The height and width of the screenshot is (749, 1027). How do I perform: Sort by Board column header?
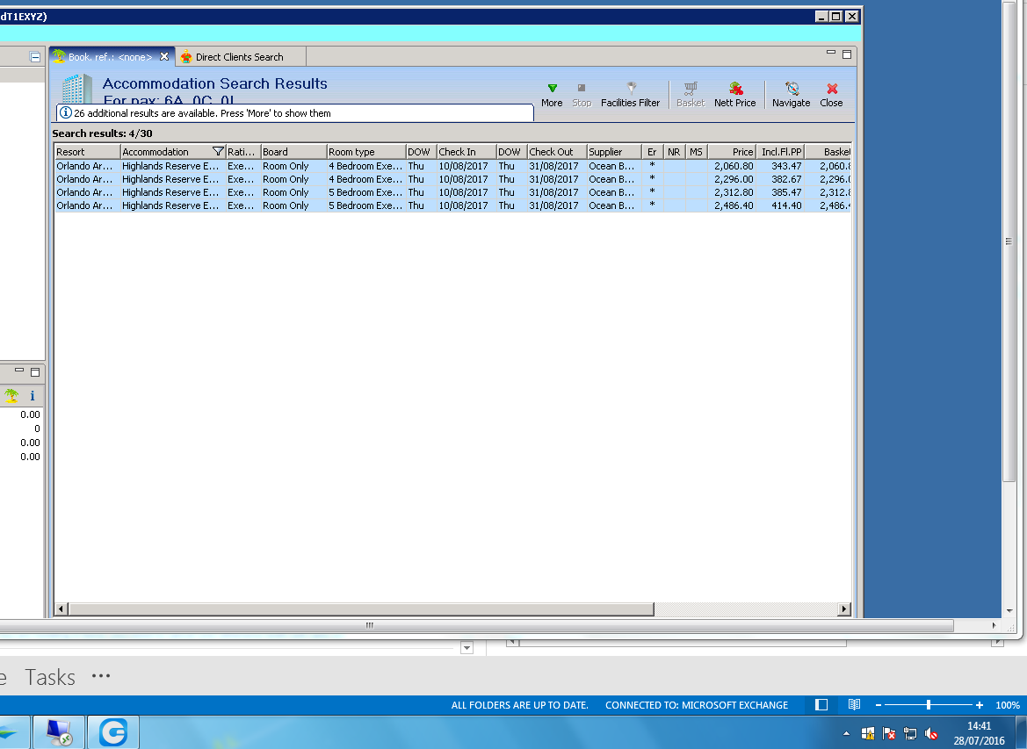click(293, 151)
